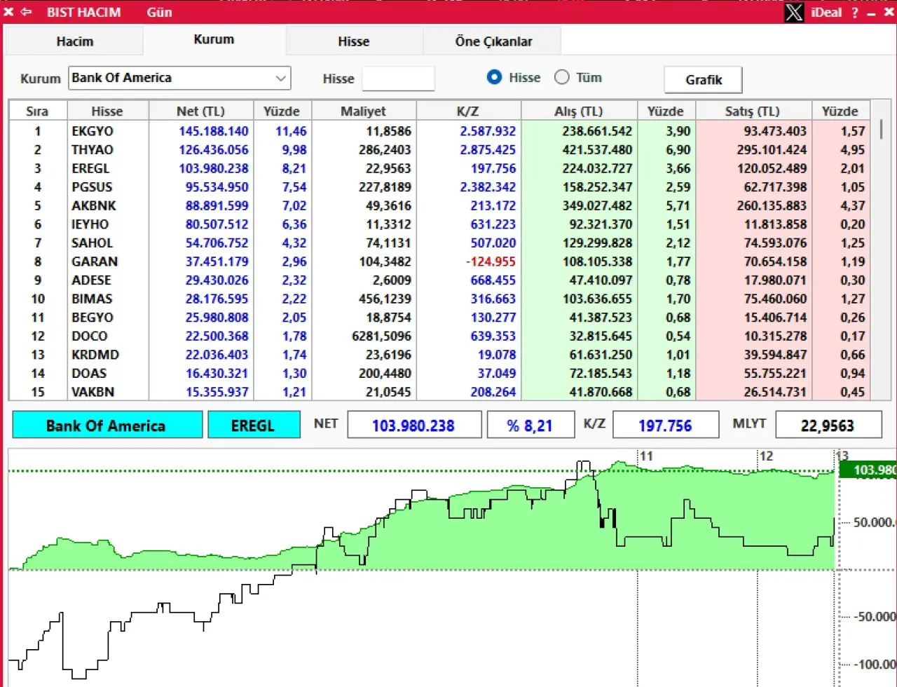Click the Alış value 421.537.480

(597, 149)
